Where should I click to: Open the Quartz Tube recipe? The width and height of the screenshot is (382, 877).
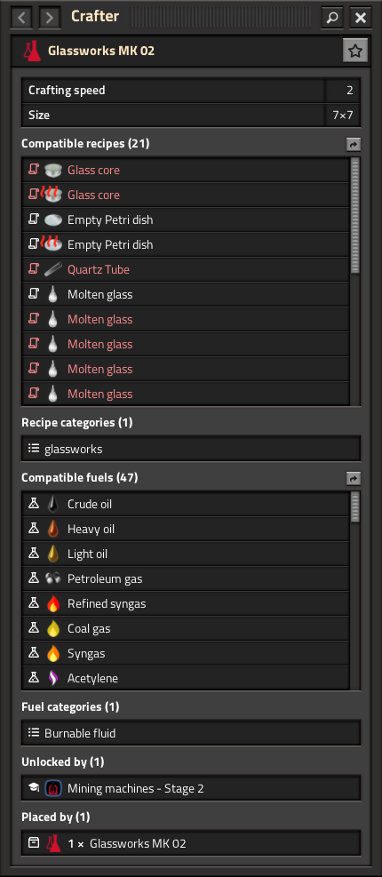[187, 269]
